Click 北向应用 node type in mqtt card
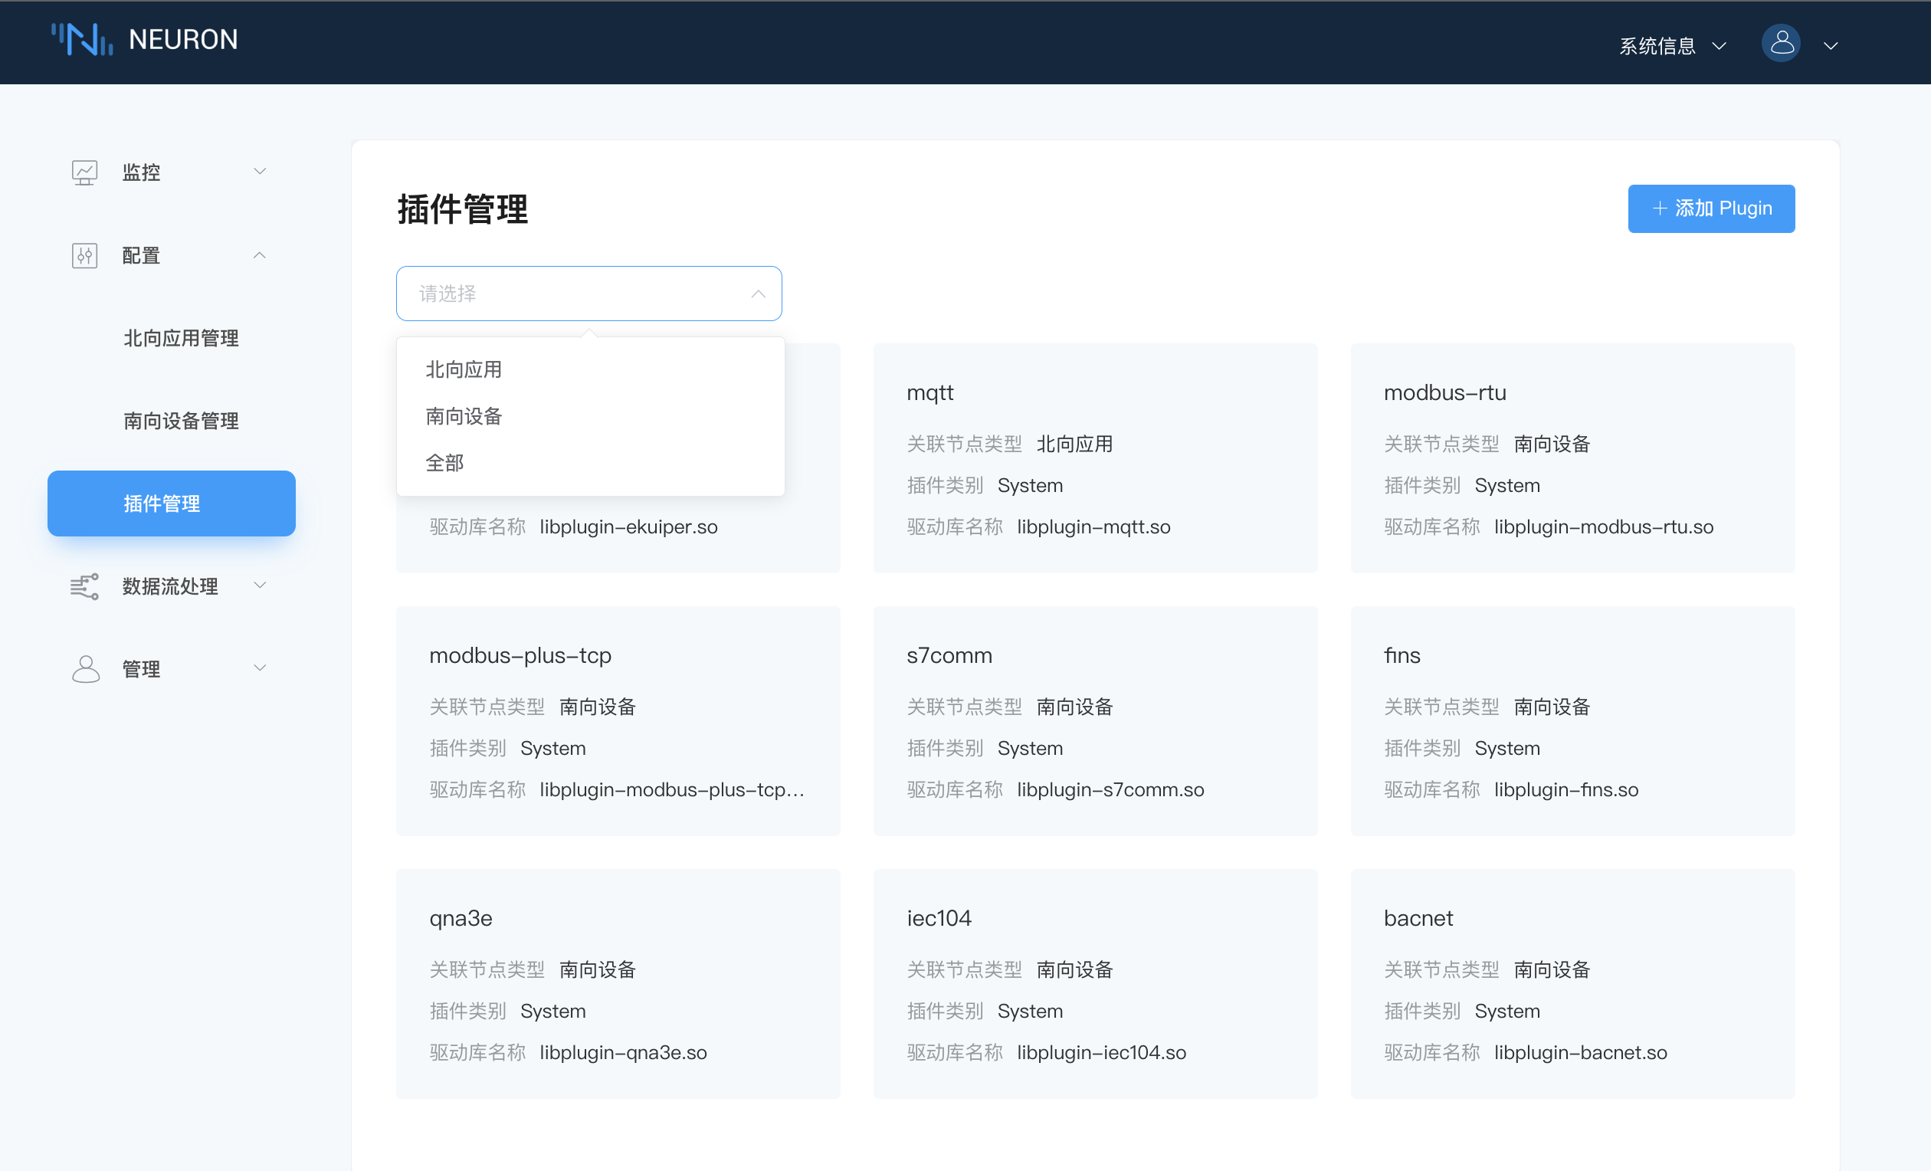 tap(1074, 444)
